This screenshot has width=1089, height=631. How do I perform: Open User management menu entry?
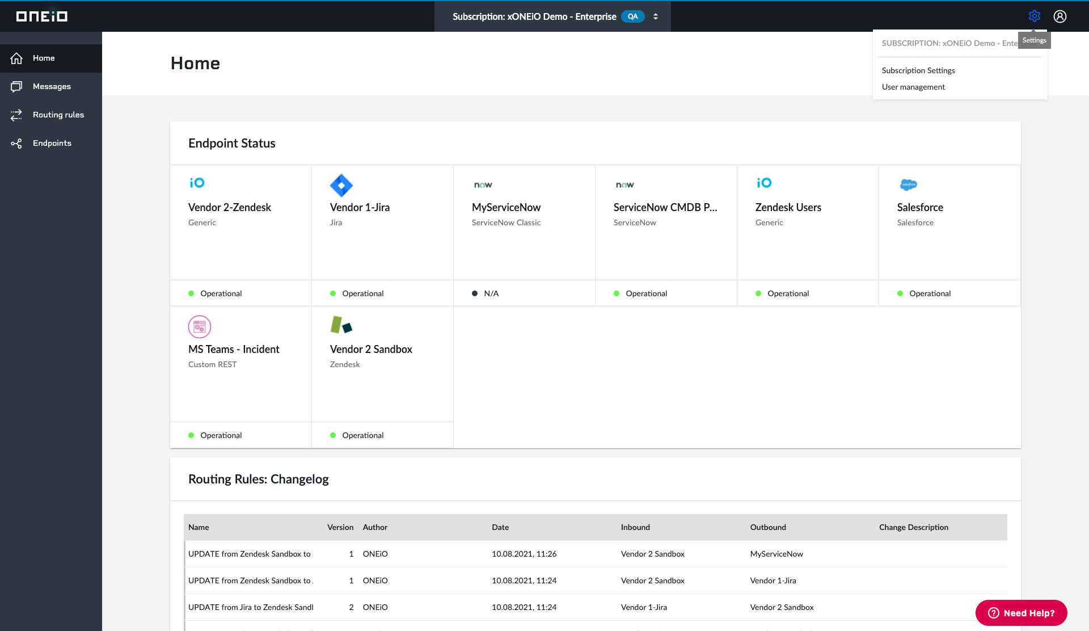pyautogui.click(x=913, y=87)
